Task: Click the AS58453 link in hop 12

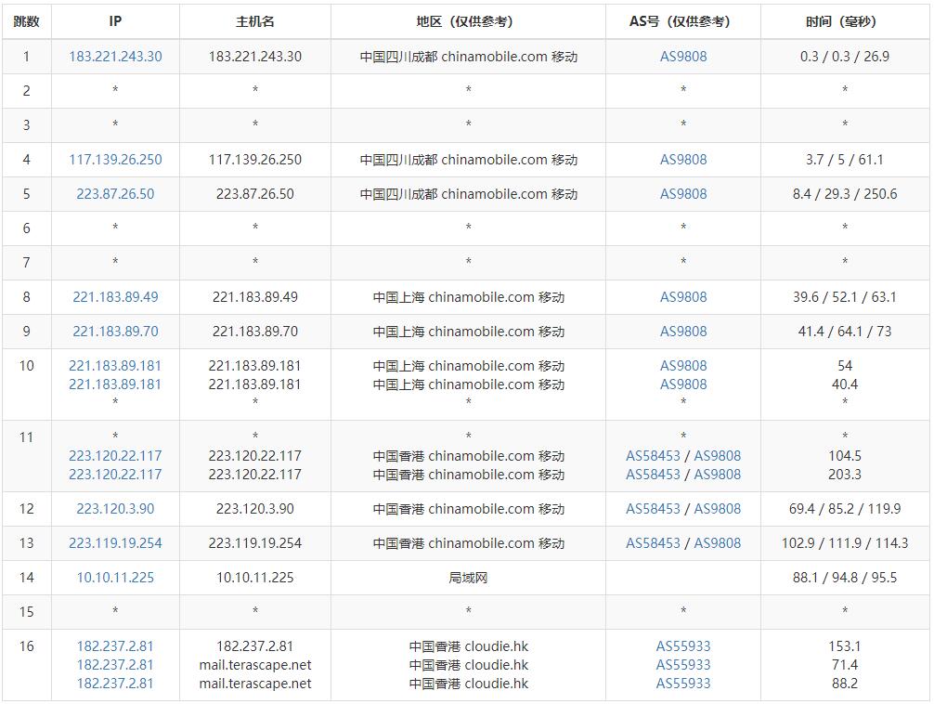Action: [653, 509]
